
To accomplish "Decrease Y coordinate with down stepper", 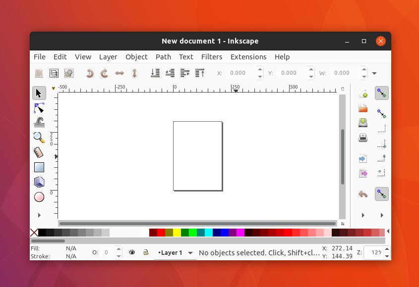I will coord(311,77).
